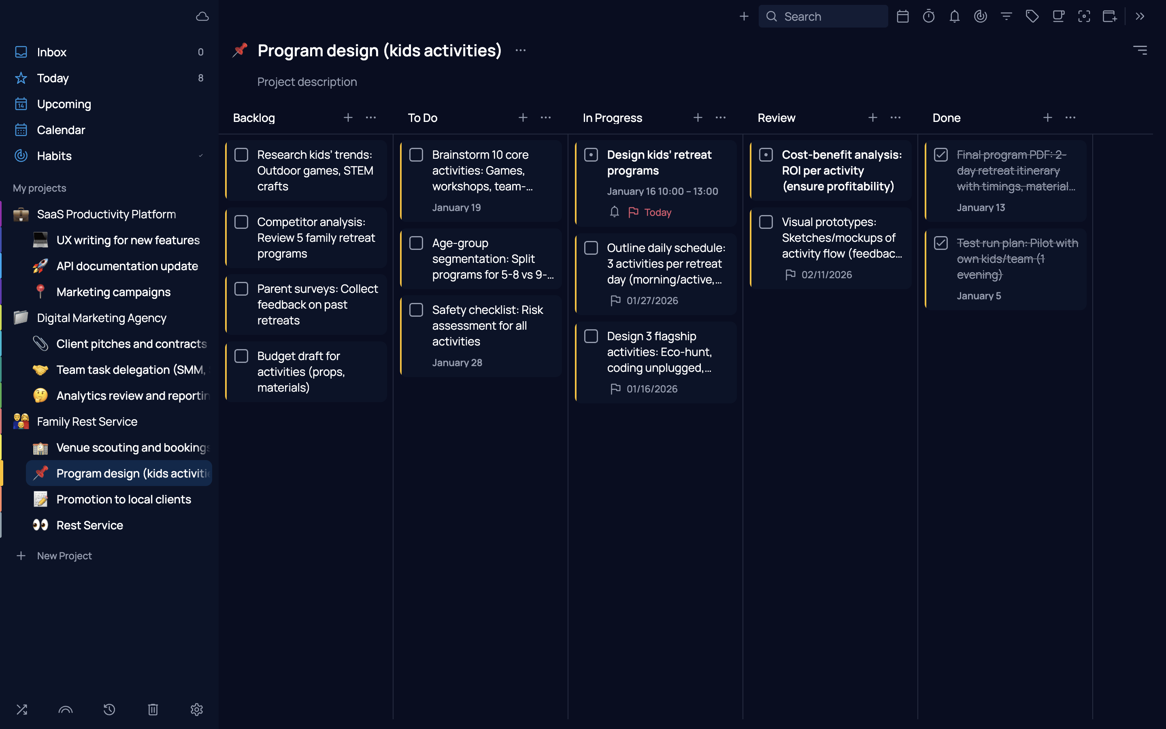
Task: Open the Promotion to local clients project
Action: [x=123, y=499]
